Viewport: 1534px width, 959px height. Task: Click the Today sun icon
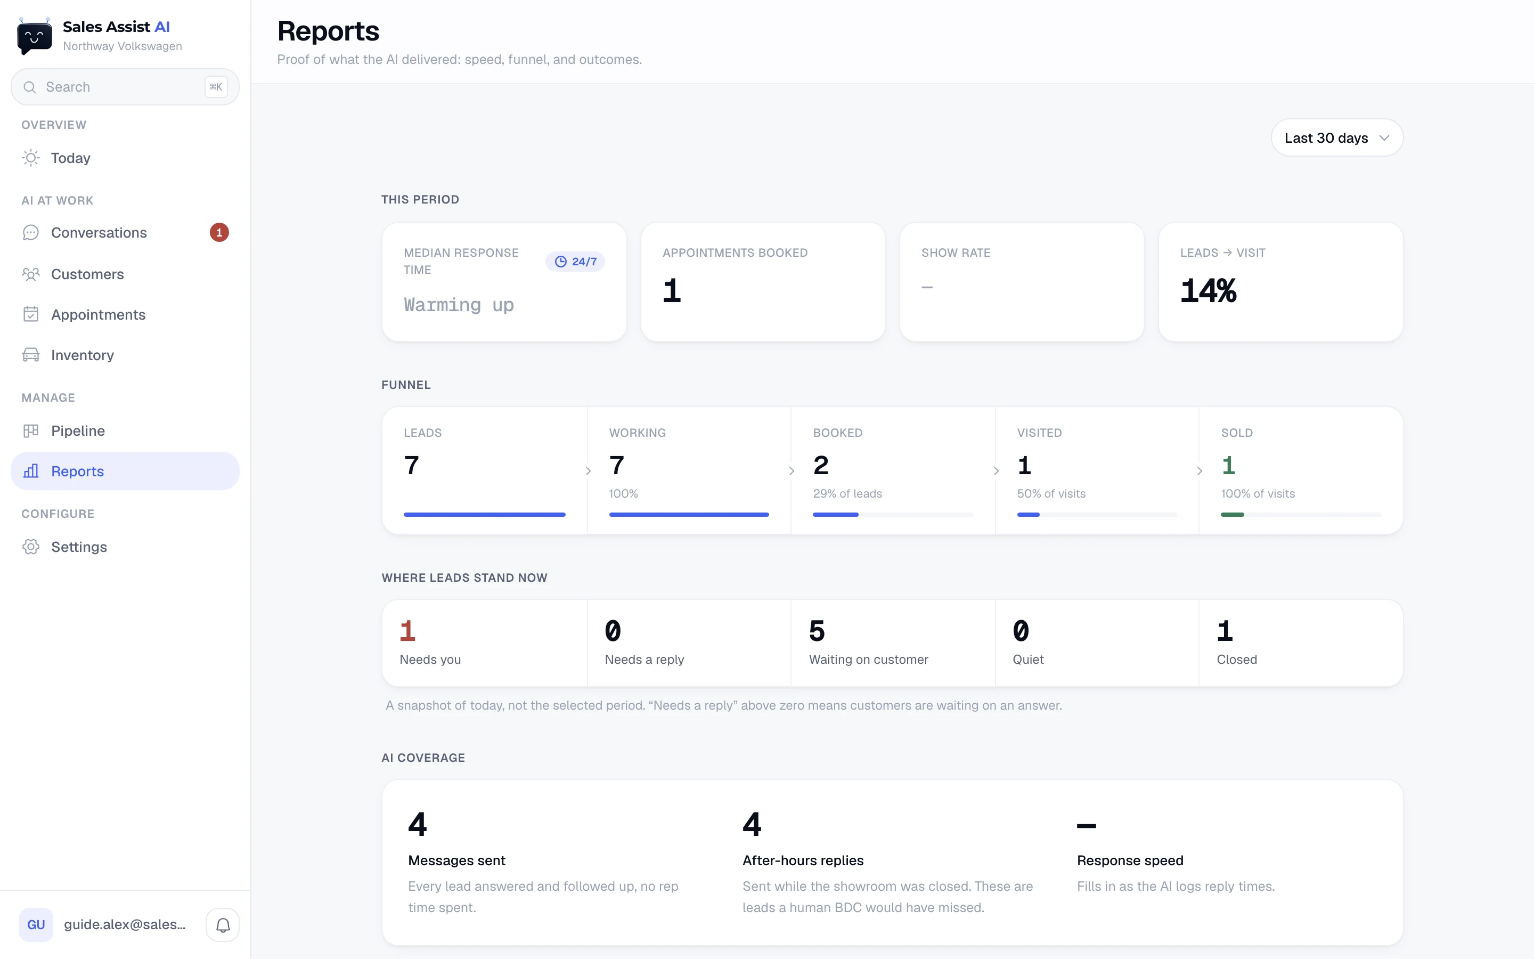pyautogui.click(x=30, y=158)
